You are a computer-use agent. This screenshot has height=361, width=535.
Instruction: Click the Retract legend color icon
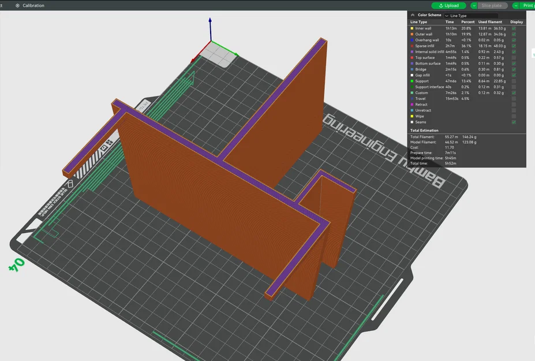pyautogui.click(x=412, y=105)
